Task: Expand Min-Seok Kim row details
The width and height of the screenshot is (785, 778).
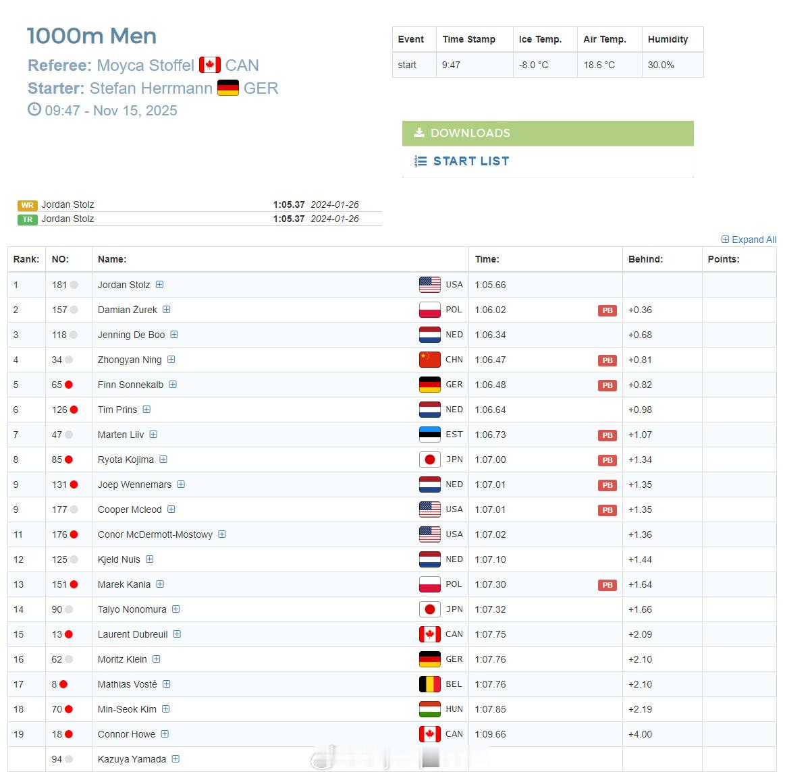Action: 166,709
